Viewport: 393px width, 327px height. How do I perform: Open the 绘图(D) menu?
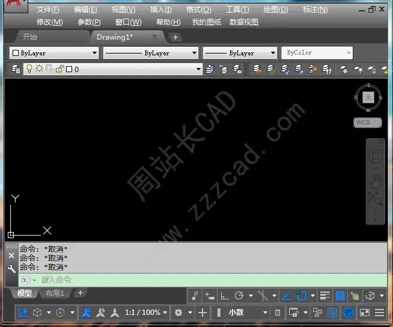pyautogui.click(x=276, y=10)
